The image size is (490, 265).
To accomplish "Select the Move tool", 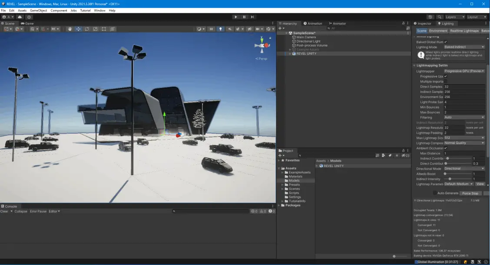I will click(x=78, y=29).
